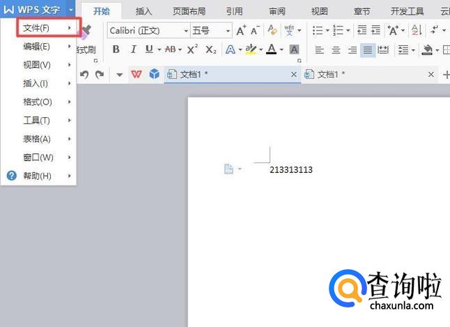Expand the quick access toolbar dropdown arrow
450x327 pixels.
point(120,75)
